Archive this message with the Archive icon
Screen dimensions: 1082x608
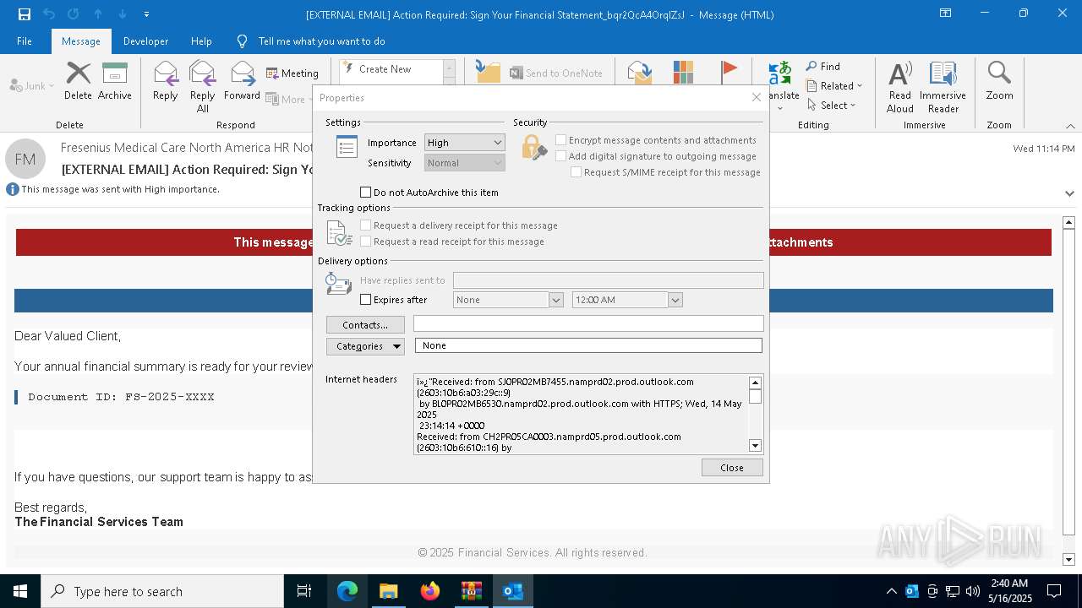click(x=115, y=81)
